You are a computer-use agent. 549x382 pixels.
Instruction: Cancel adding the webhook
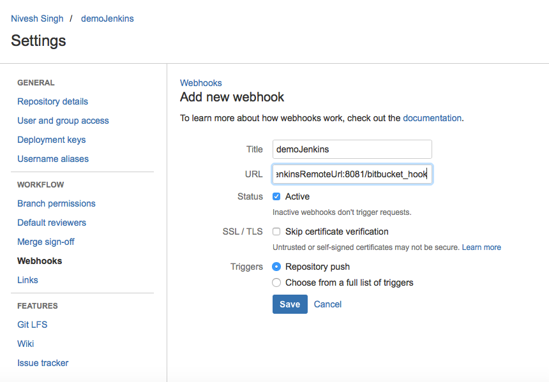click(x=327, y=304)
